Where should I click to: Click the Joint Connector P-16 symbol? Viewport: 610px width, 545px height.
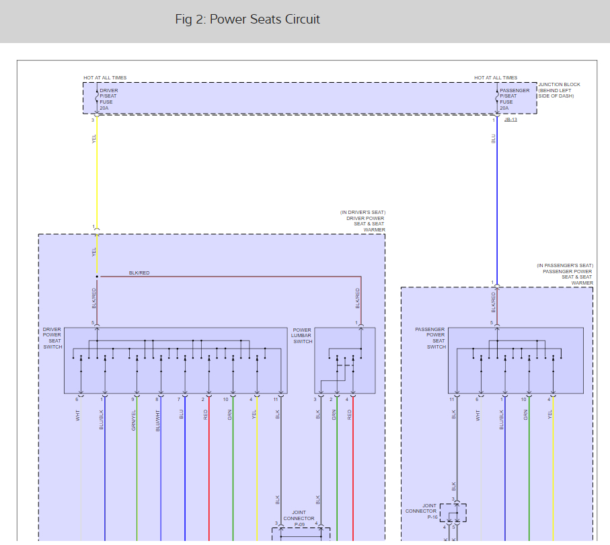(454, 513)
